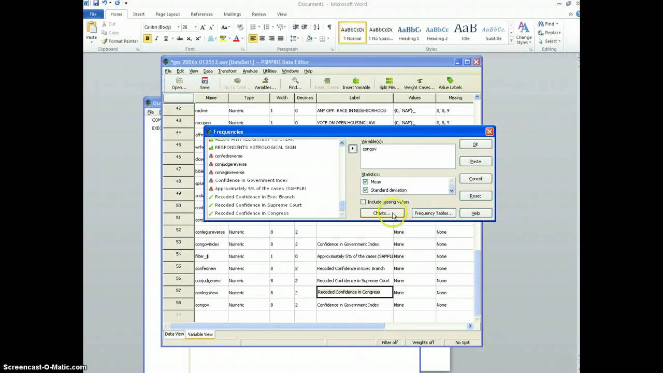The height and width of the screenshot is (373, 663).
Task: Open the Transform menu in PSPP
Action: 227,71
